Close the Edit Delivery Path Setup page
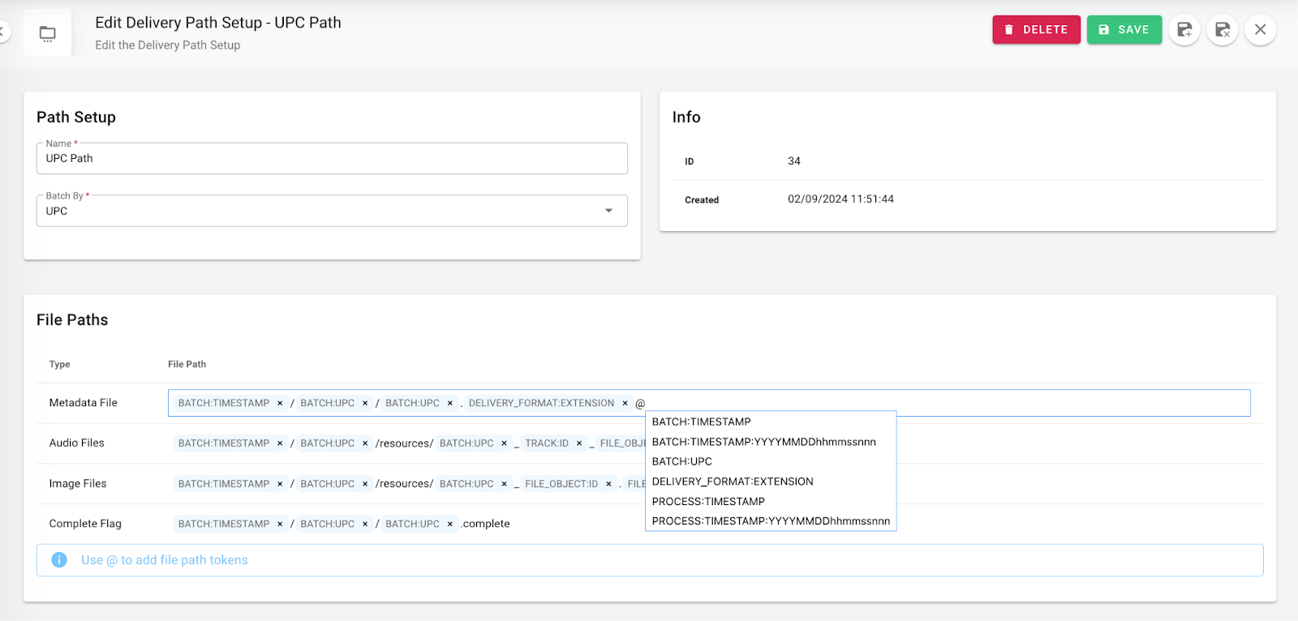Screen dimensions: 1298x621 tap(1260, 30)
